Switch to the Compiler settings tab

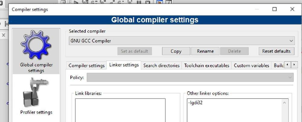87,66
